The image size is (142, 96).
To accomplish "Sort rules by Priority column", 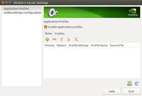I will pyautogui.click(x=49, y=45).
